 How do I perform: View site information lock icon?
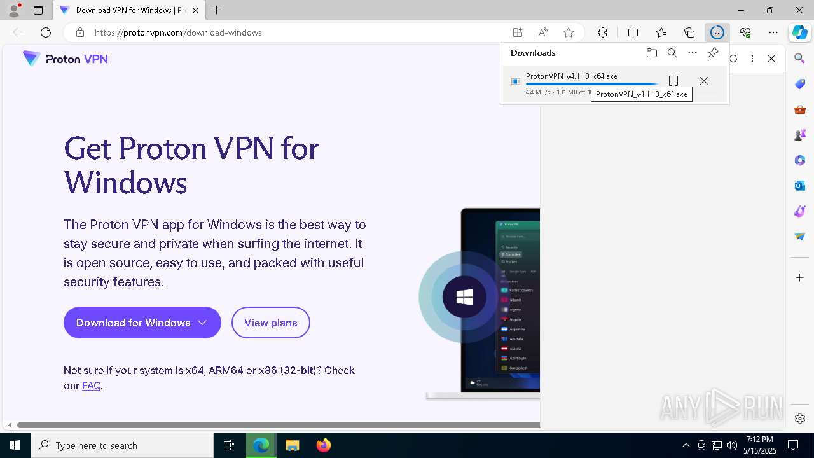point(80,32)
